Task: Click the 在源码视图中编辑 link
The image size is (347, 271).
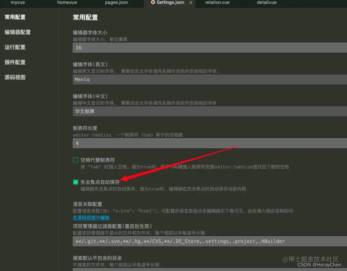Action: (91, 217)
